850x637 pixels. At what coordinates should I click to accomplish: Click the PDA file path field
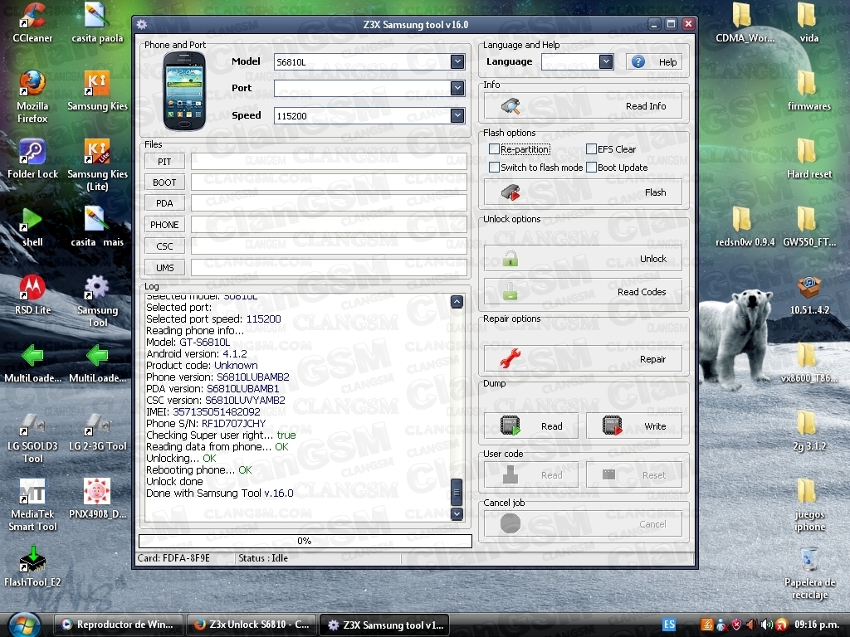(x=329, y=203)
